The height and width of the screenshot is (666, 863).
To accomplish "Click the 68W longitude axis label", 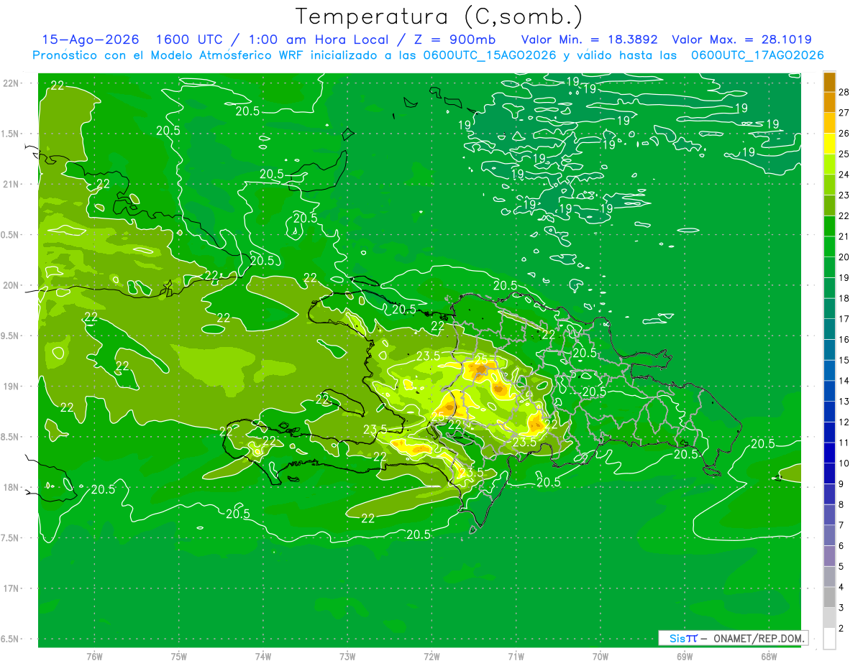I will (x=768, y=656).
